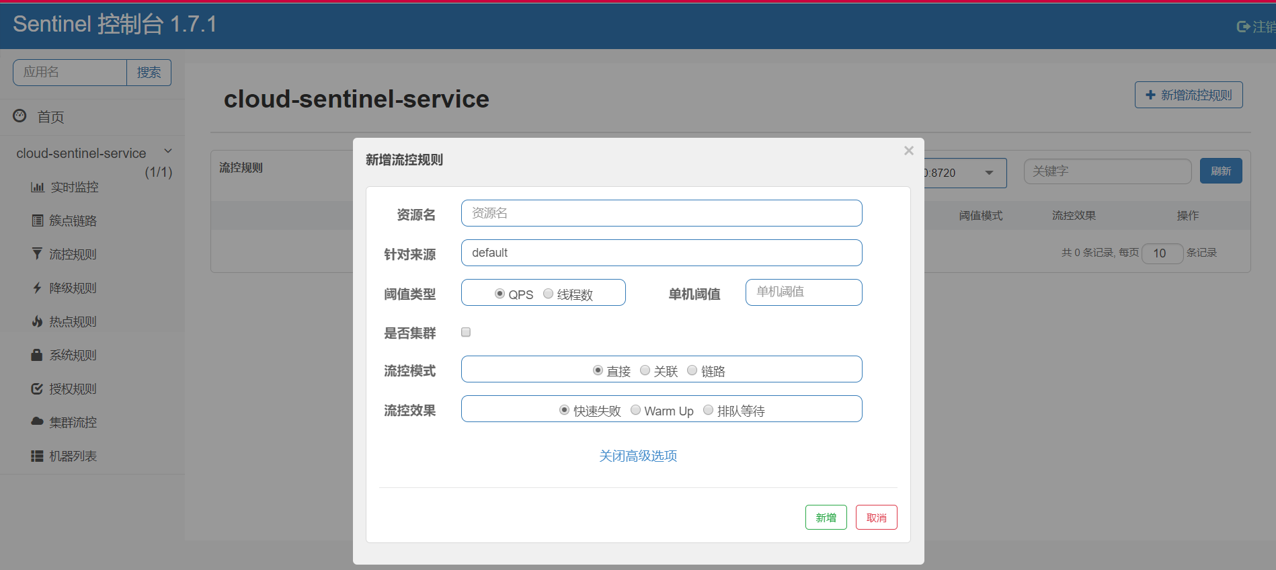Viewport: 1276px width, 570px height.
Task: Open 降级规则 menu item
Action: (x=73, y=288)
